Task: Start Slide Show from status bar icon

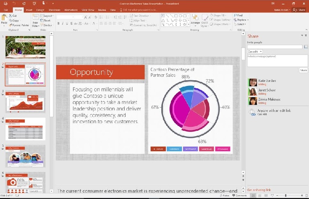Action: (272, 195)
